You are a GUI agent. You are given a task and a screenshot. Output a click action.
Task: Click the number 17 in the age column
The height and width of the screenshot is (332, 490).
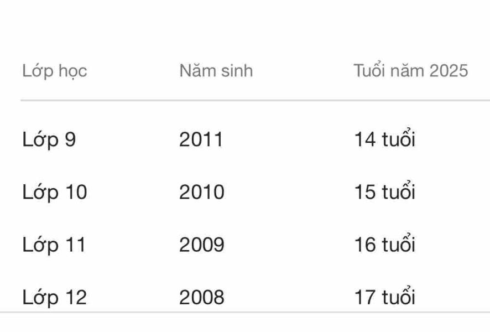[x=365, y=297]
